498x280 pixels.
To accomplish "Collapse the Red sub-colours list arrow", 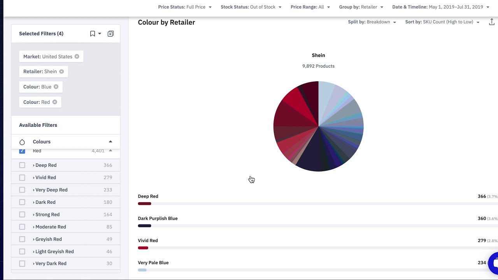I will [x=110, y=151].
